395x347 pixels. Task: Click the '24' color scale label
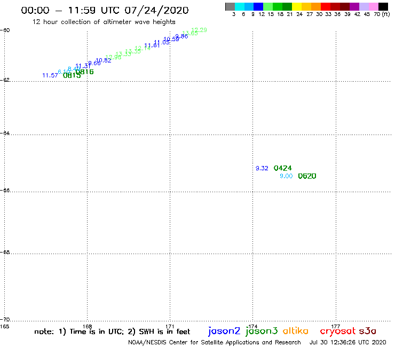299,14
